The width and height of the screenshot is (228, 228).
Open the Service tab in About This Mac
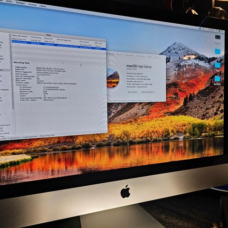(x=157, y=57)
